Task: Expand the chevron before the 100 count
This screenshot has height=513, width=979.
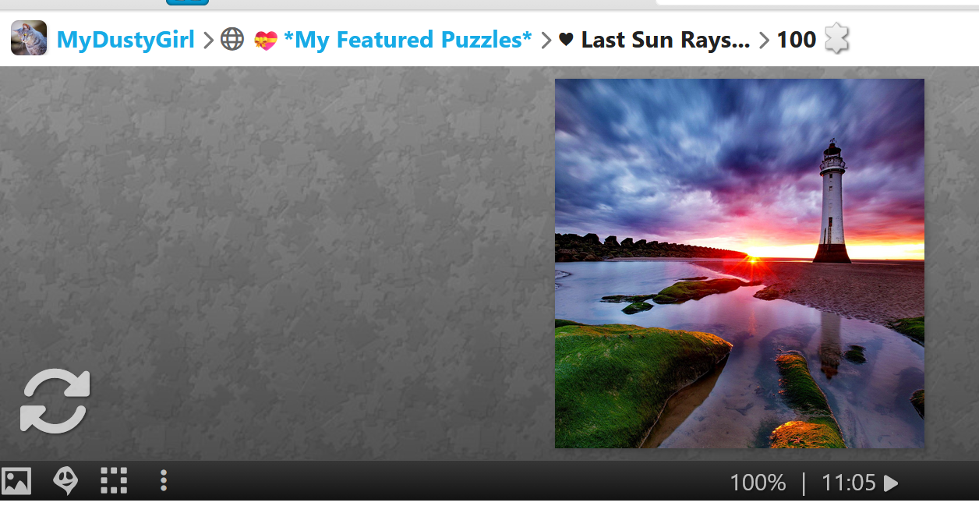Action: pos(764,40)
